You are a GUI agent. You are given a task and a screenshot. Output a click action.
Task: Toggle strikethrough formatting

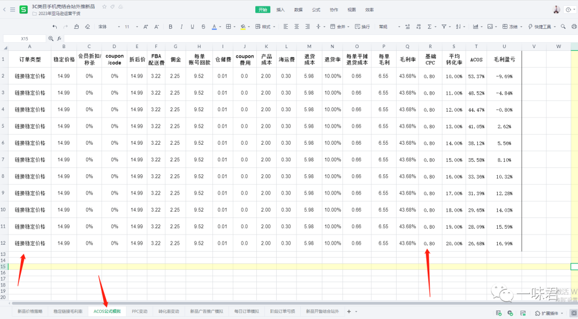click(x=203, y=27)
